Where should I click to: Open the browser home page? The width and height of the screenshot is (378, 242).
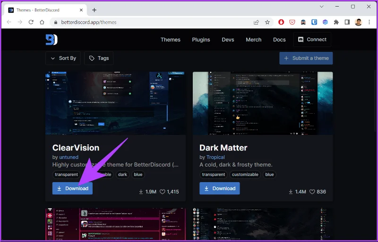point(42,22)
